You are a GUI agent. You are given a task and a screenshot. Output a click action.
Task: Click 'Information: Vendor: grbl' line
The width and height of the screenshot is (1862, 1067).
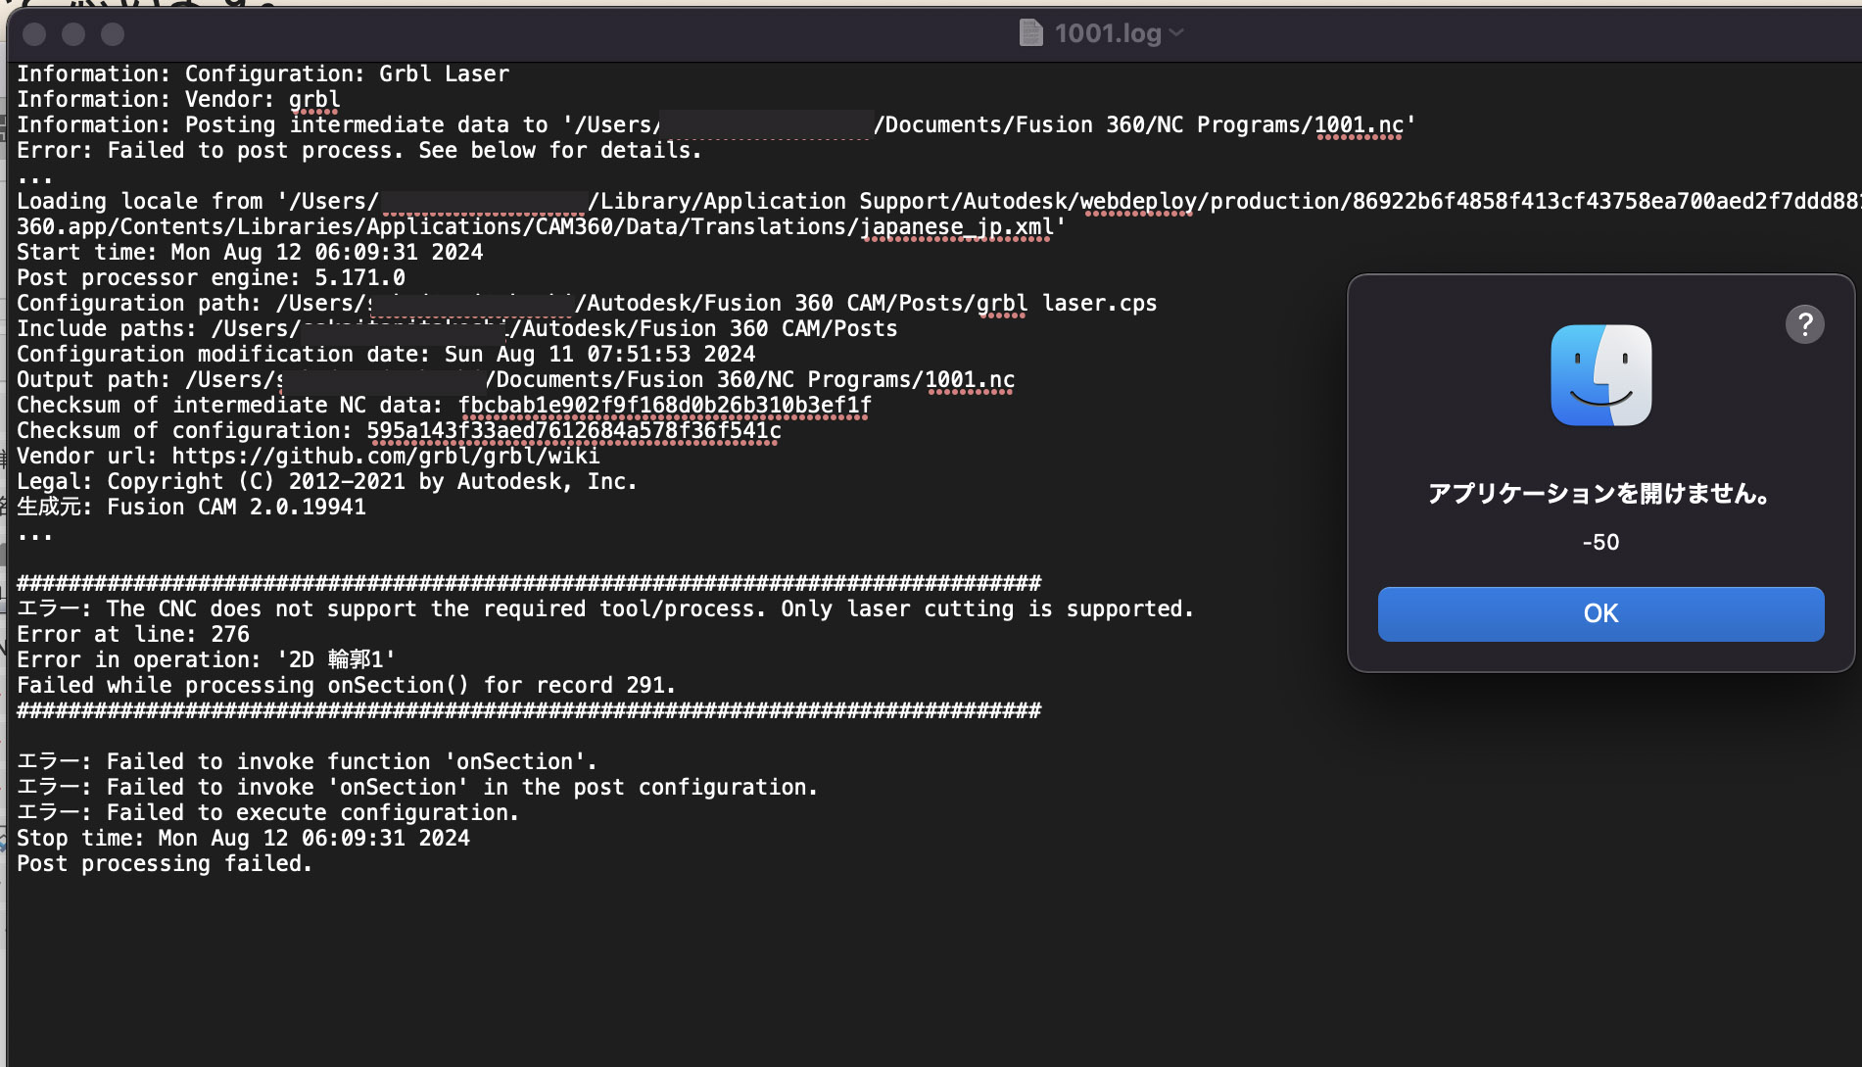(x=178, y=99)
